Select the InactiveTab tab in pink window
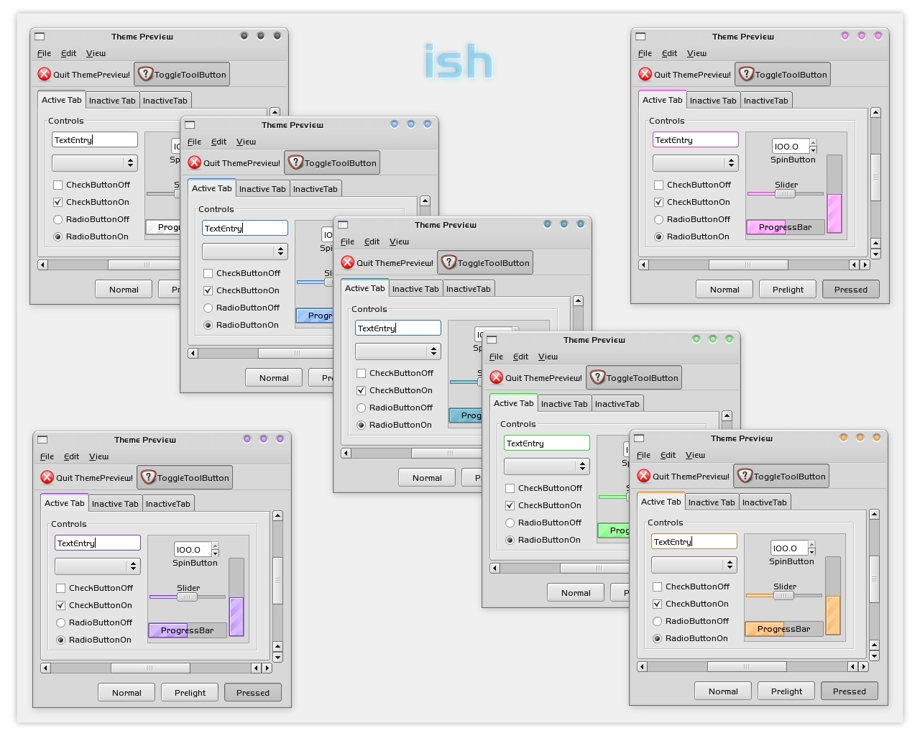920x736 pixels. (x=766, y=101)
